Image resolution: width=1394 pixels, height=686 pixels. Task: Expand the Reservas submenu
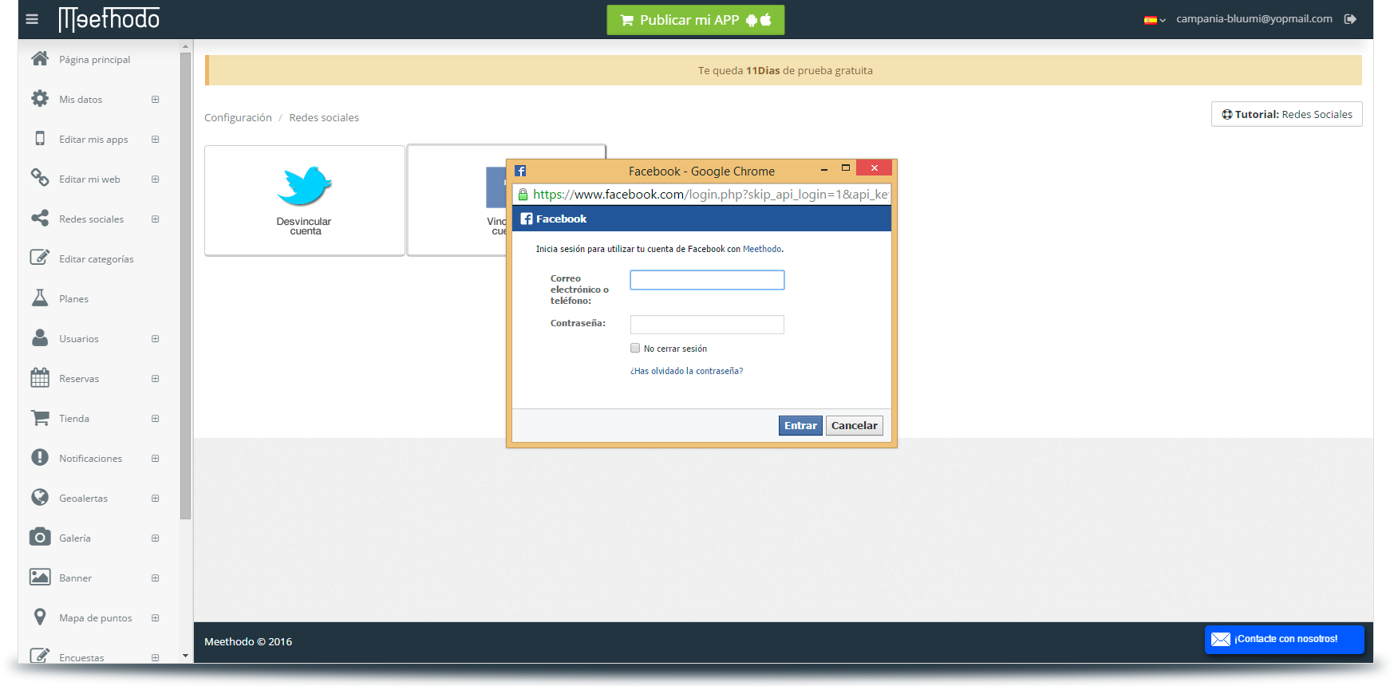[156, 379]
